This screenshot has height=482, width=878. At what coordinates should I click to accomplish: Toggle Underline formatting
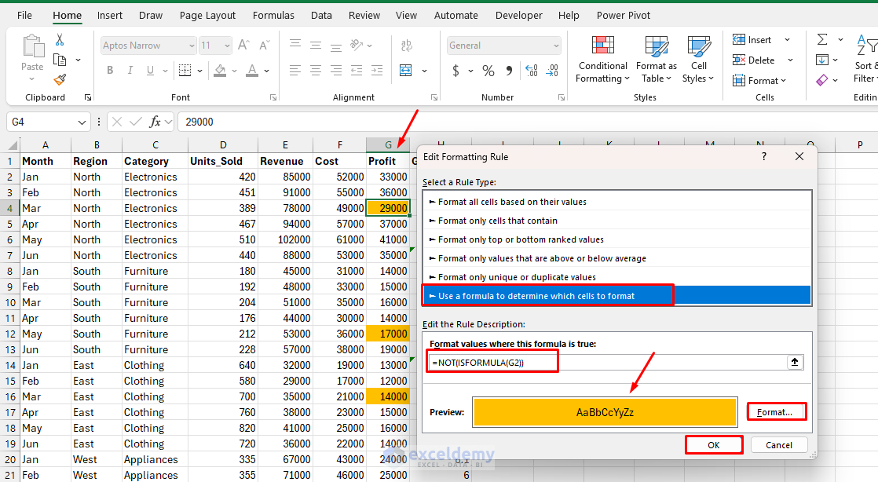[x=150, y=70]
